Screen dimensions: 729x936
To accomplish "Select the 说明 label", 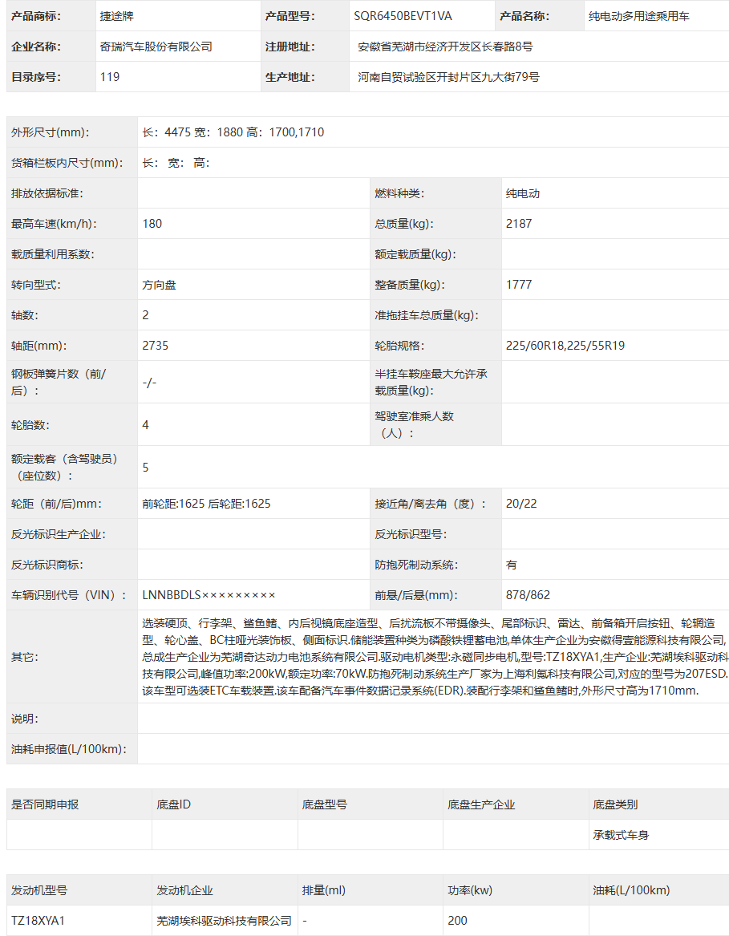I will 25,719.
